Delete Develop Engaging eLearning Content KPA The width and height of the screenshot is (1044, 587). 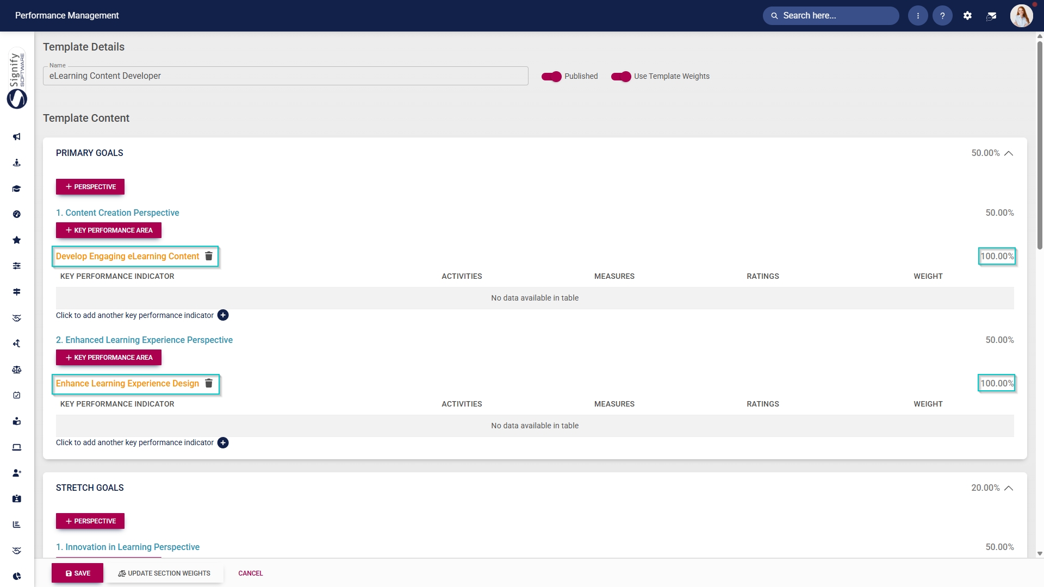coord(209,256)
